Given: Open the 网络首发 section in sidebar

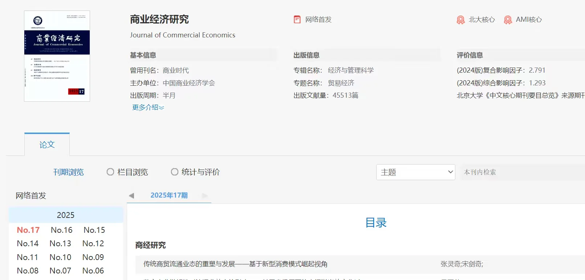Looking at the screenshot, I should click(x=31, y=196).
